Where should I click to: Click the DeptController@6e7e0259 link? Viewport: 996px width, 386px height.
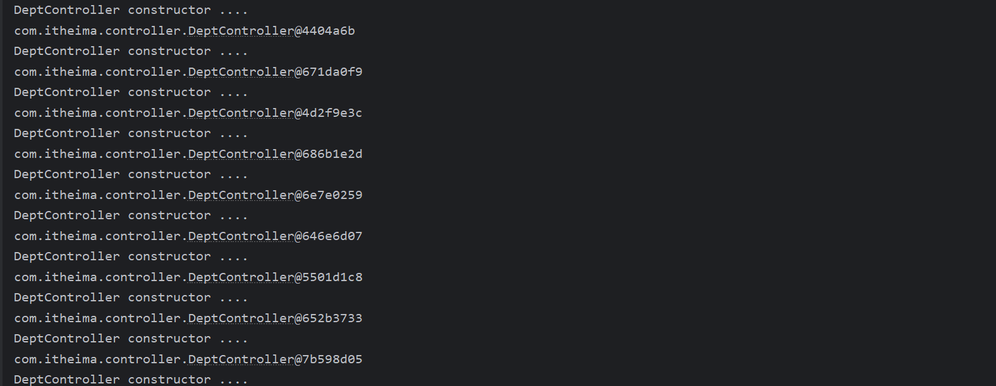point(241,195)
